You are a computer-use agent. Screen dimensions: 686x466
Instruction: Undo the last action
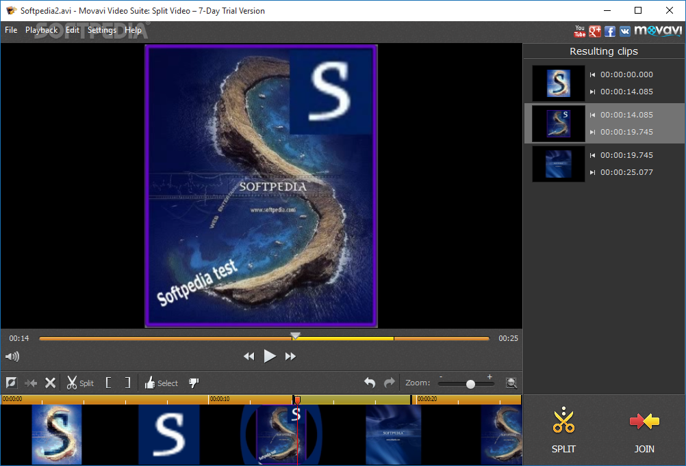[370, 383]
